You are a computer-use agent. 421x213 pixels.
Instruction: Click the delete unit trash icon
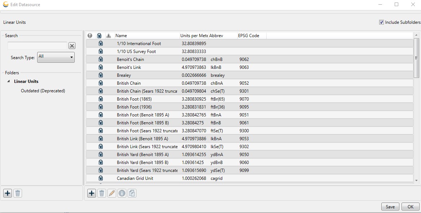[x=102, y=193]
